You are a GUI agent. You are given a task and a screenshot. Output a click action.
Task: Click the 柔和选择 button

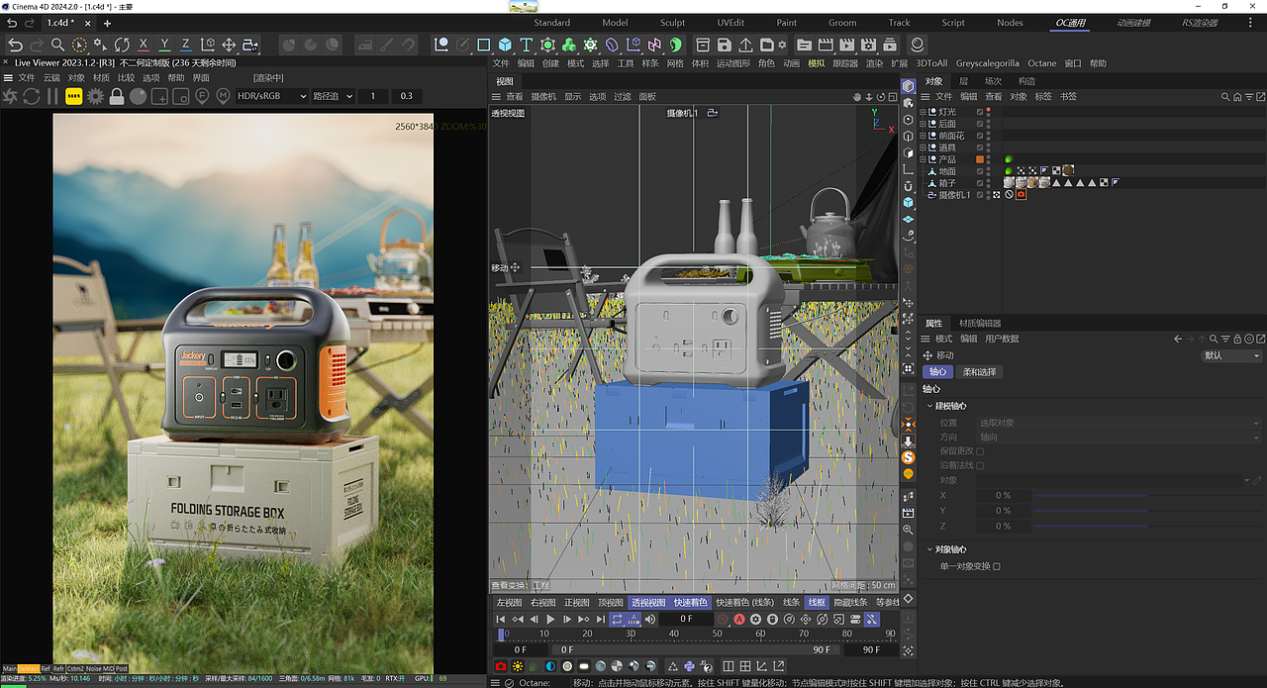click(x=980, y=372)
